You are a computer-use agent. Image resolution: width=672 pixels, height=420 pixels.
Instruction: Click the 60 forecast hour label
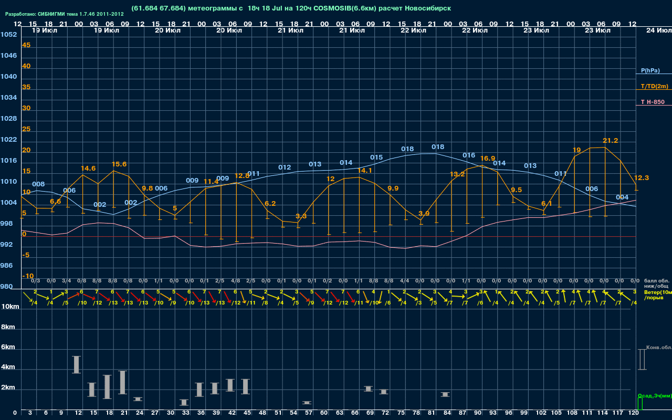(x=324, y=413)
